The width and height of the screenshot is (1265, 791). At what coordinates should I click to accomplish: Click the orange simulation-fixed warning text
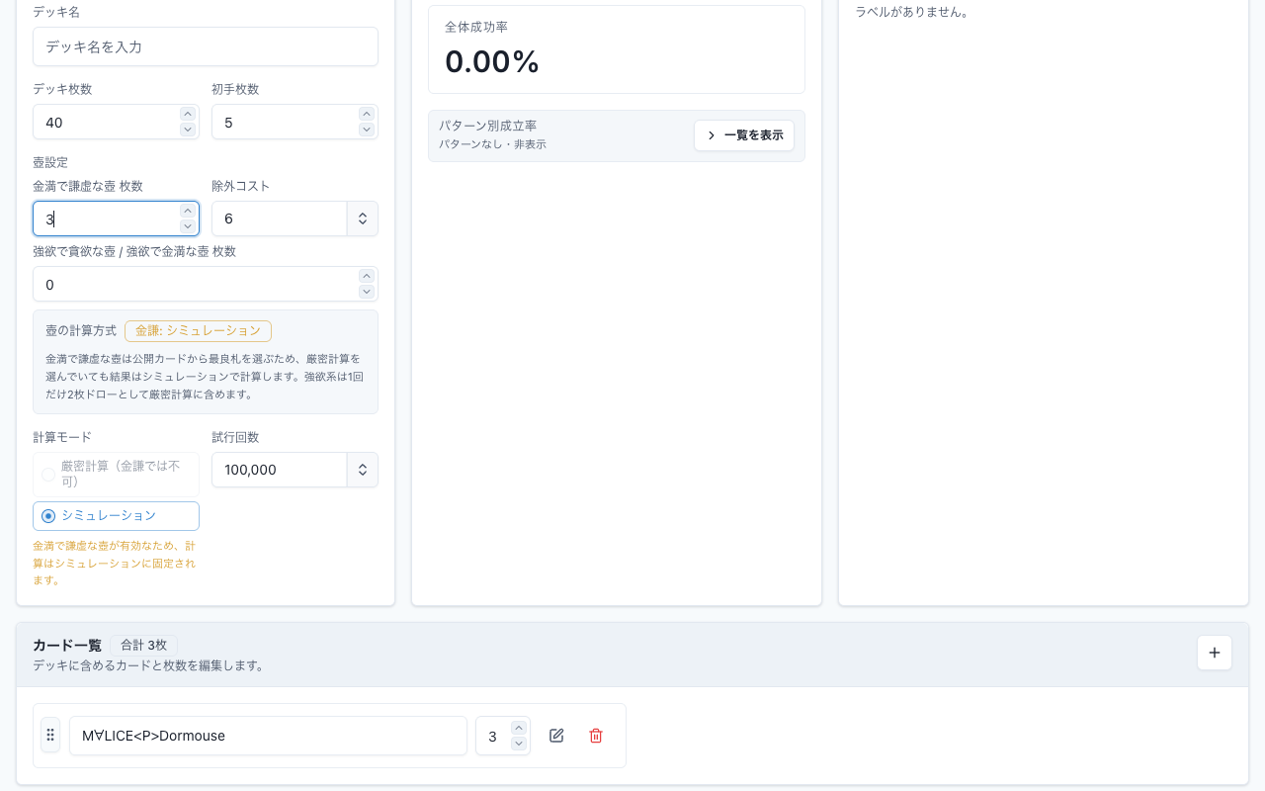tap(114, 563)
